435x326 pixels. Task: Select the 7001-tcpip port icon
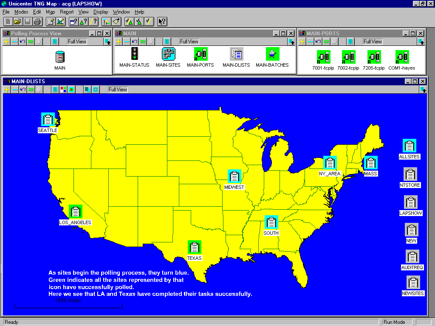[x=323, y=57]
